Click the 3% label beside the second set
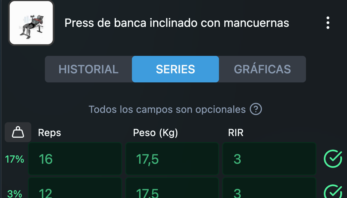 click(13, 193)
